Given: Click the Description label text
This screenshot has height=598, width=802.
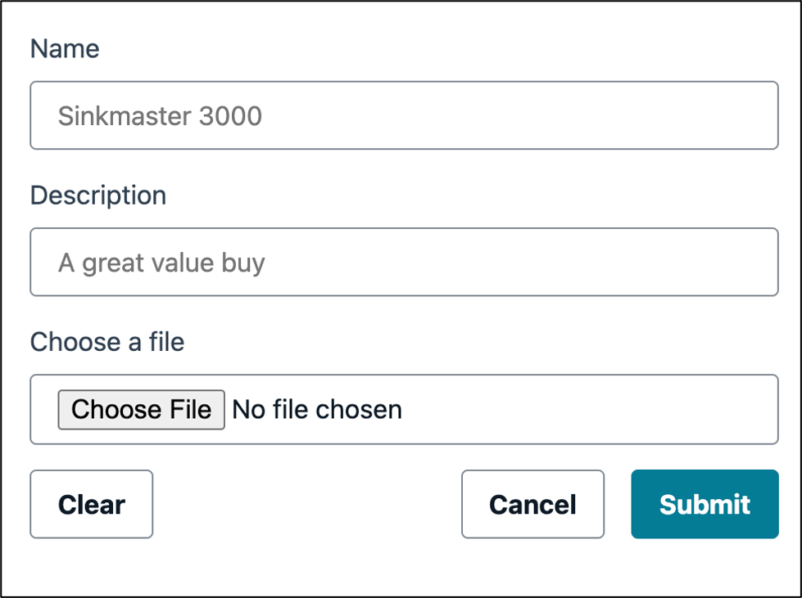Looking at the screenshot, I should [97, 195].
